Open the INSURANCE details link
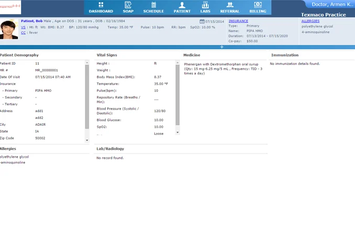The width and height of the screenshot is (355, 252). click(238, 21)
